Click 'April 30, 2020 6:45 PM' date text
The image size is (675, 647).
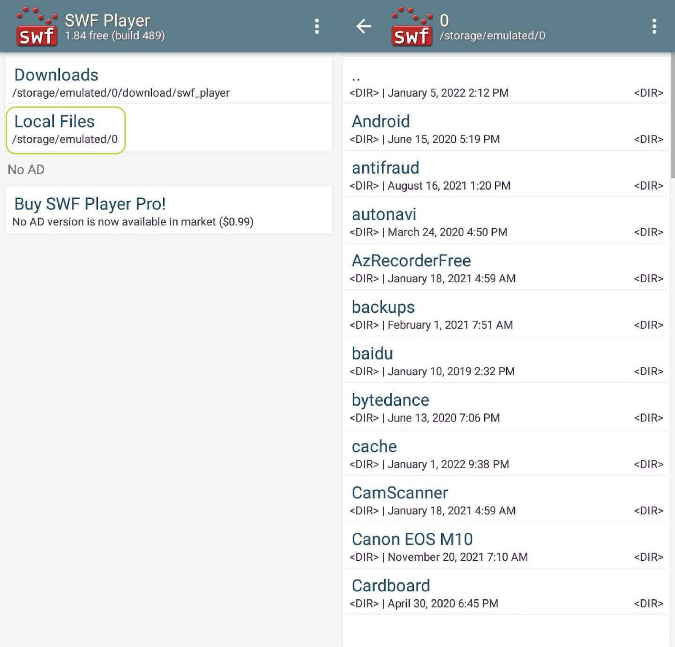[443, 604]
